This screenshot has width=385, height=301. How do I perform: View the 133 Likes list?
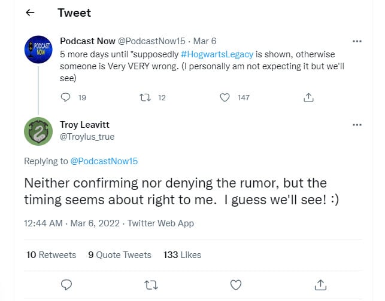182,255
